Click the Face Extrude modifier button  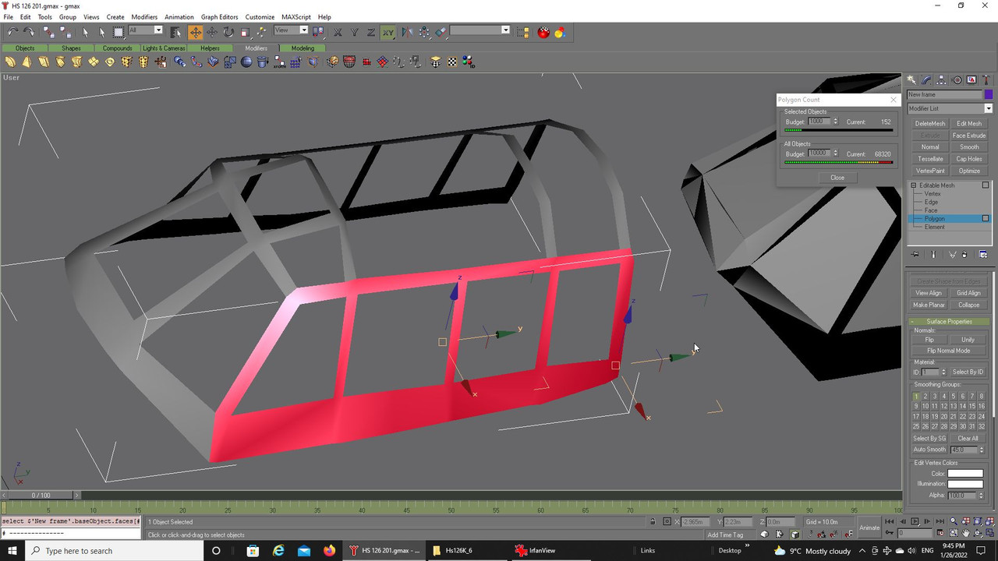pos(969,135)
